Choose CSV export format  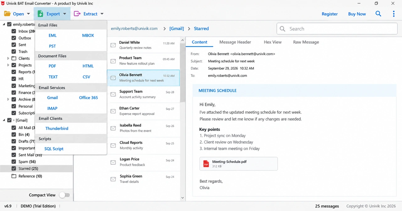[x=86, y=77]
